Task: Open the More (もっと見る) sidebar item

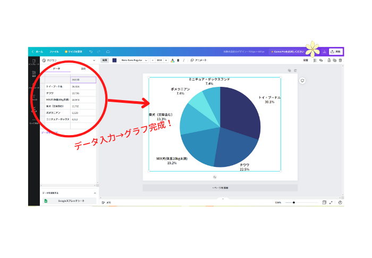Action: pyautogui.click(x=34, y=121)
